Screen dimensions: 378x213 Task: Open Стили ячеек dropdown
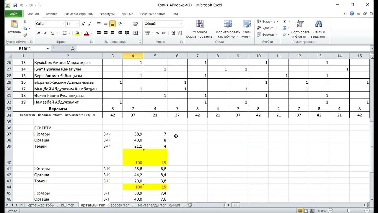coord(247,29)
